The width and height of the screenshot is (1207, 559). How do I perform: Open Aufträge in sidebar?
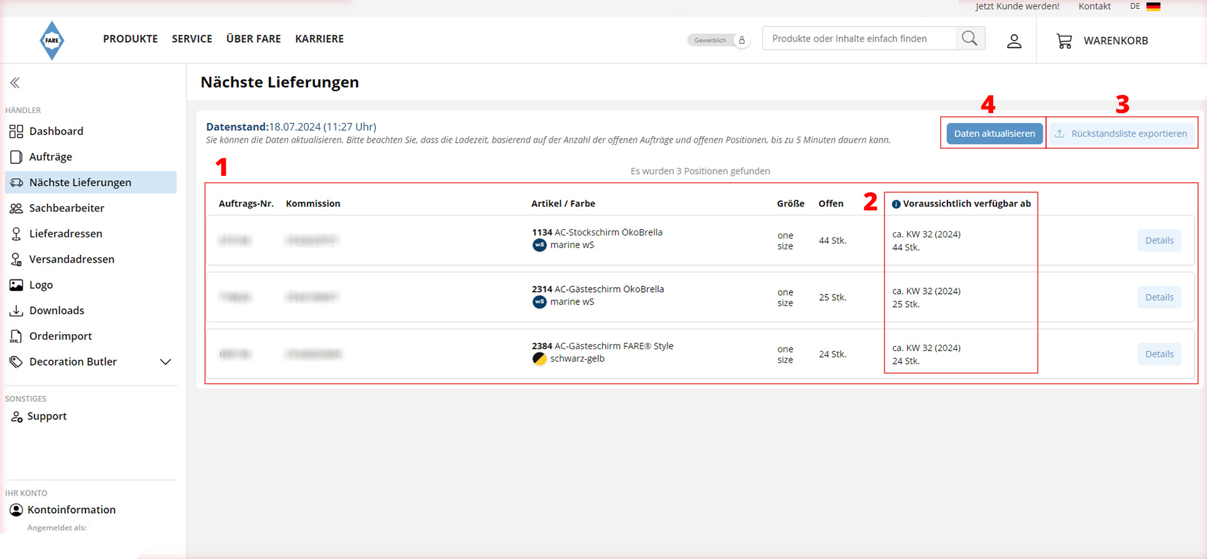coord(91,157)
